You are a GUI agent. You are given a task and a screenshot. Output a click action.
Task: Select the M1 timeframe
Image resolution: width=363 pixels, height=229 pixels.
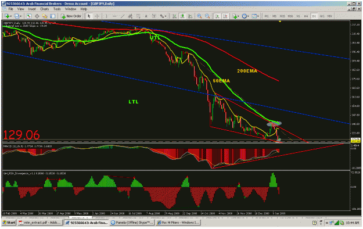pos(267,16)
